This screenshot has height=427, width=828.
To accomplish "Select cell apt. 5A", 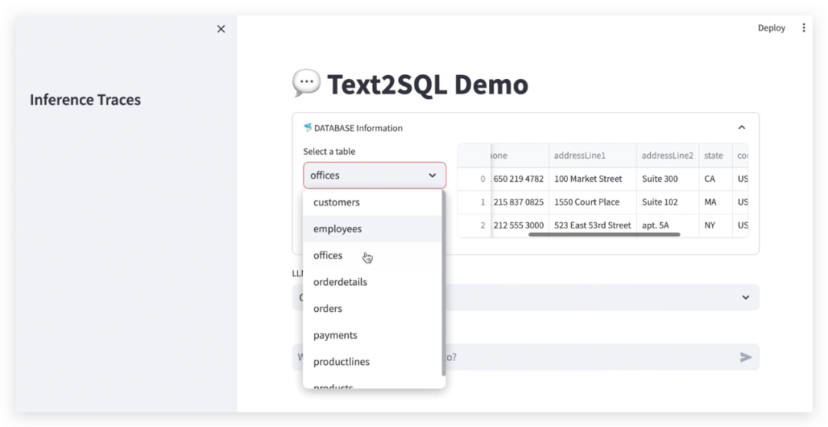I will (668, 225).
